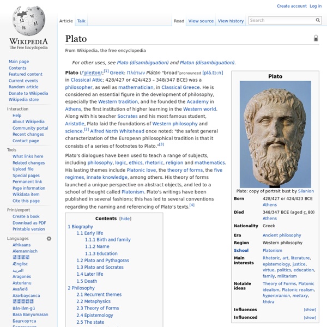This screenshot has width=327, height=327.
Task: Select the Aragonés language link
Action: [22, 276]
